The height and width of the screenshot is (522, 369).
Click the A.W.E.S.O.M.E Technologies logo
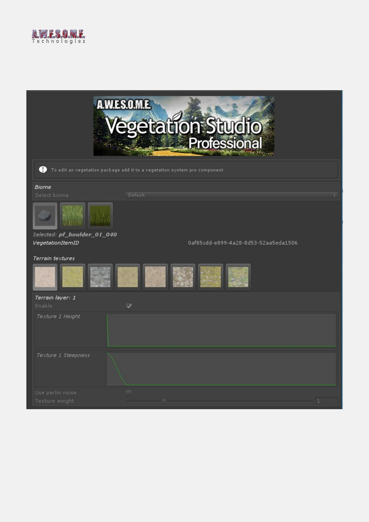(x=58, y=37)
